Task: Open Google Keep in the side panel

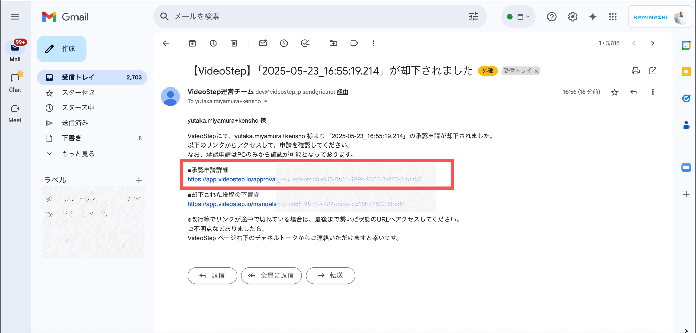Action: click(x=686, y=72)
